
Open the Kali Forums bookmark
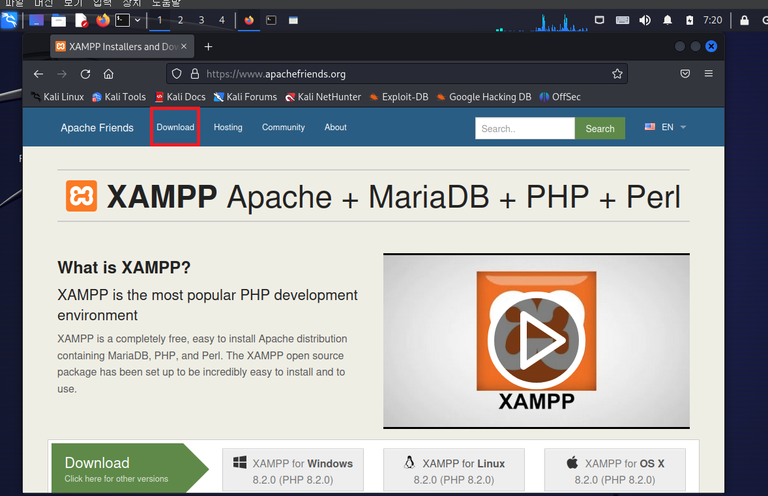coord(245,97)
